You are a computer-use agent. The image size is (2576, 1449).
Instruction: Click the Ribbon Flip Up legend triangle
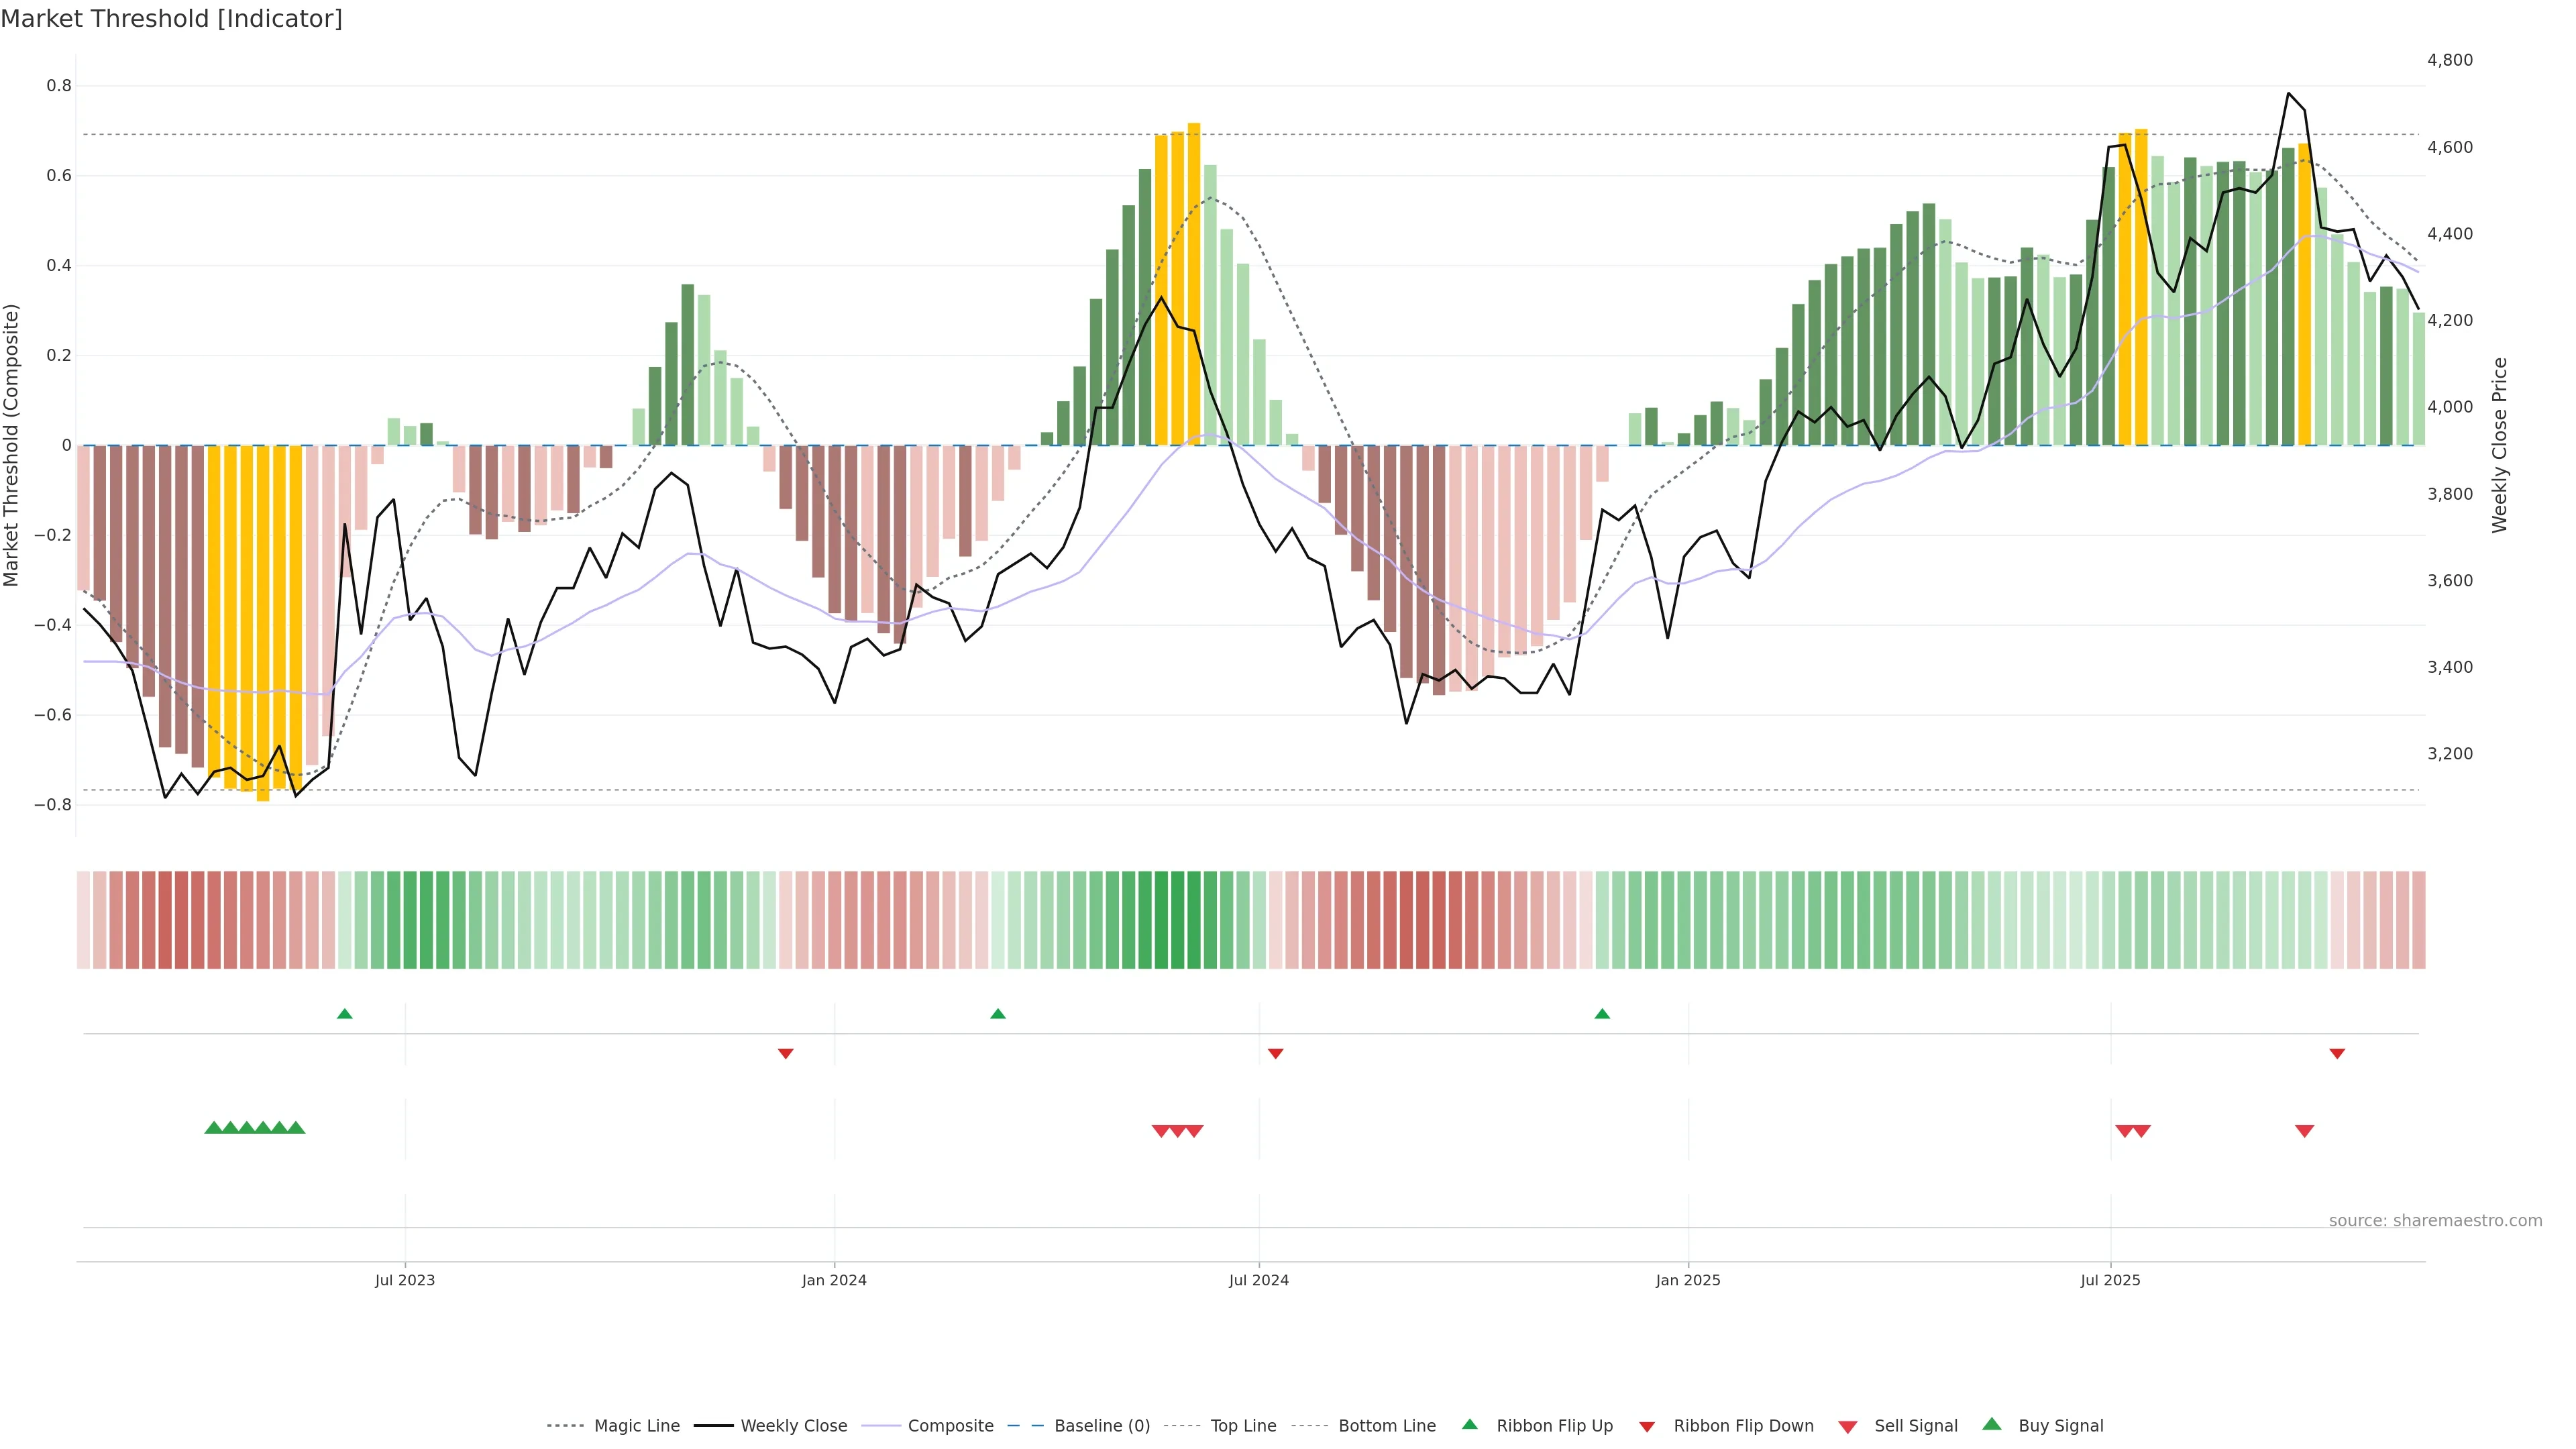[1469, 1424]
